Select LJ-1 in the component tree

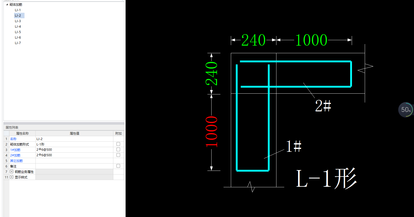[18, 10]
